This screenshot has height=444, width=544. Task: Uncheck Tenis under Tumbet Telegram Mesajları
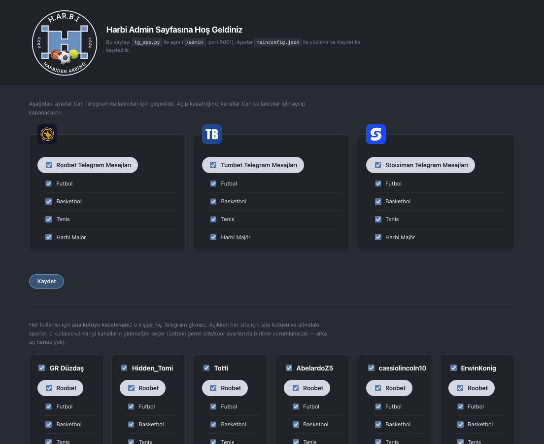point(213,219)
